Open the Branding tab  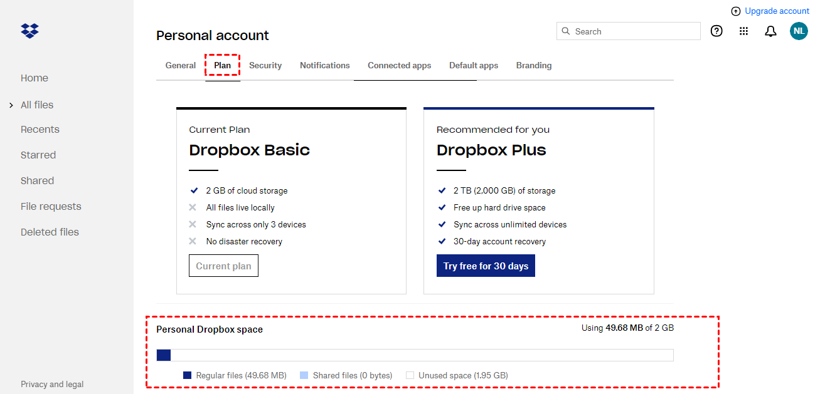[534, 65]
